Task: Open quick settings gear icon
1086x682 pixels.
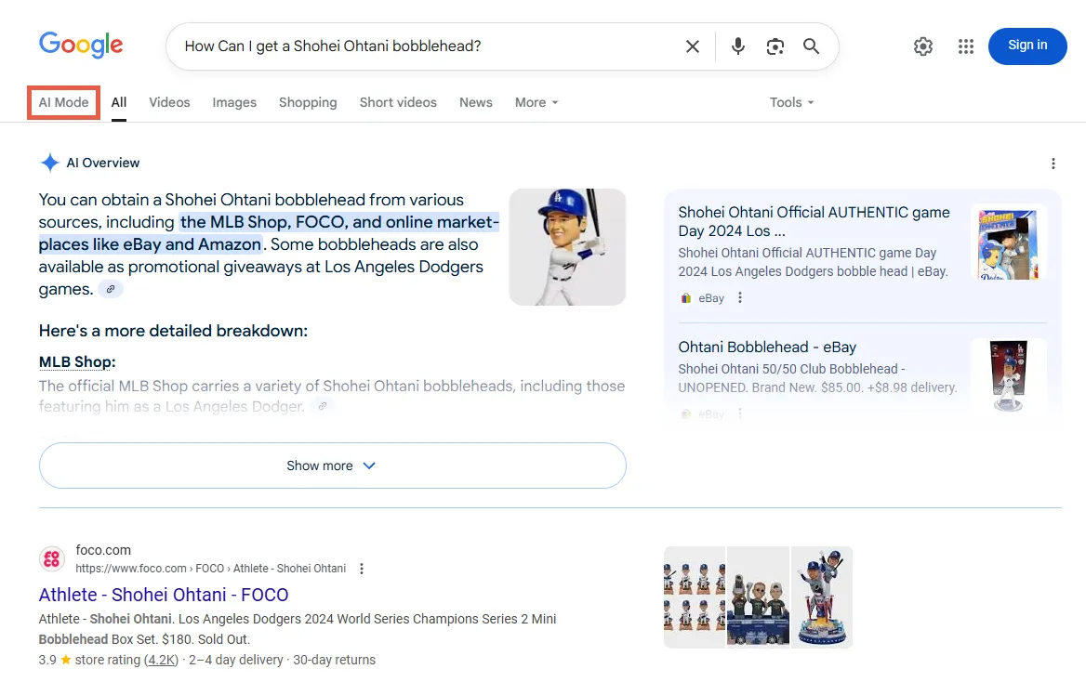Action: click(922, 46)
